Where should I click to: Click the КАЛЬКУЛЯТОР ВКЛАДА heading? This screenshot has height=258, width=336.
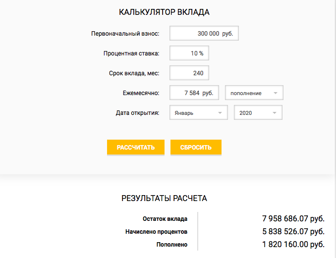(x=164, y=12)
